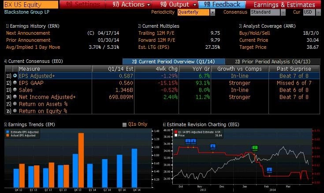This screenshot has height=193, width=324.
Task: Sort by Growth vs Comps column header
Action: click(x=240, y=69)
